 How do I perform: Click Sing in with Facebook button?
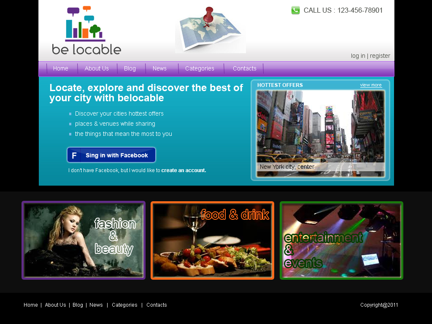[x=111, y=155]
